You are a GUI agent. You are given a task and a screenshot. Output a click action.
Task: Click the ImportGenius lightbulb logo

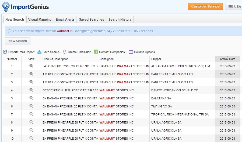[x=6, y=7]
